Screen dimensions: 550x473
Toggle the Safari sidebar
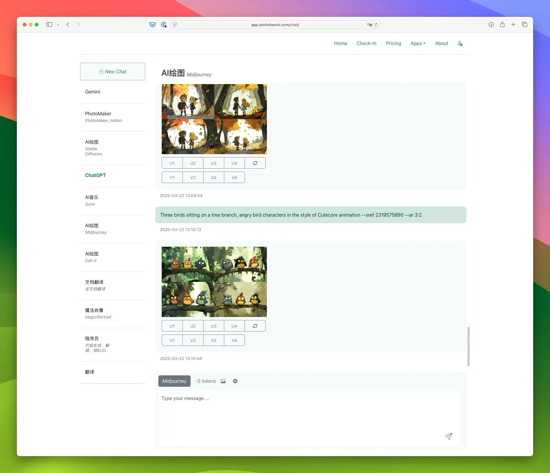click(x=49, y=24)
